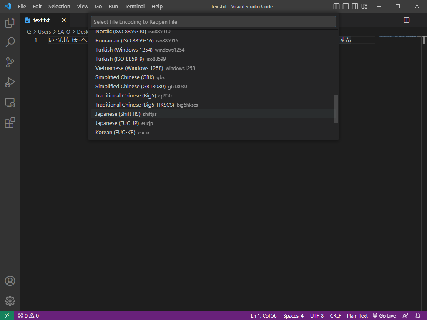Screen dimensions: 427x320
Task: Click the encoding list scrollbar thumb
Action: pos(336,109)
